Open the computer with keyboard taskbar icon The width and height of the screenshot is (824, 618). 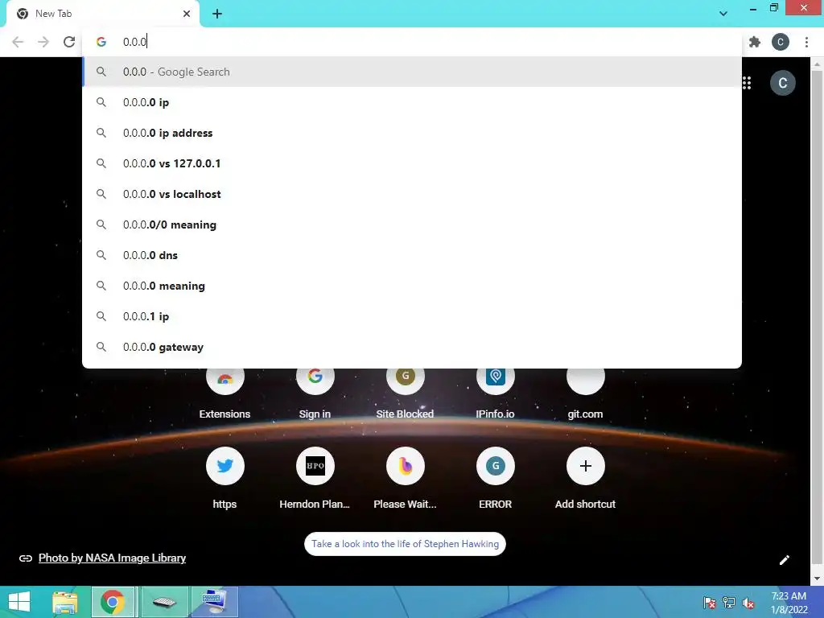[214, 602]
